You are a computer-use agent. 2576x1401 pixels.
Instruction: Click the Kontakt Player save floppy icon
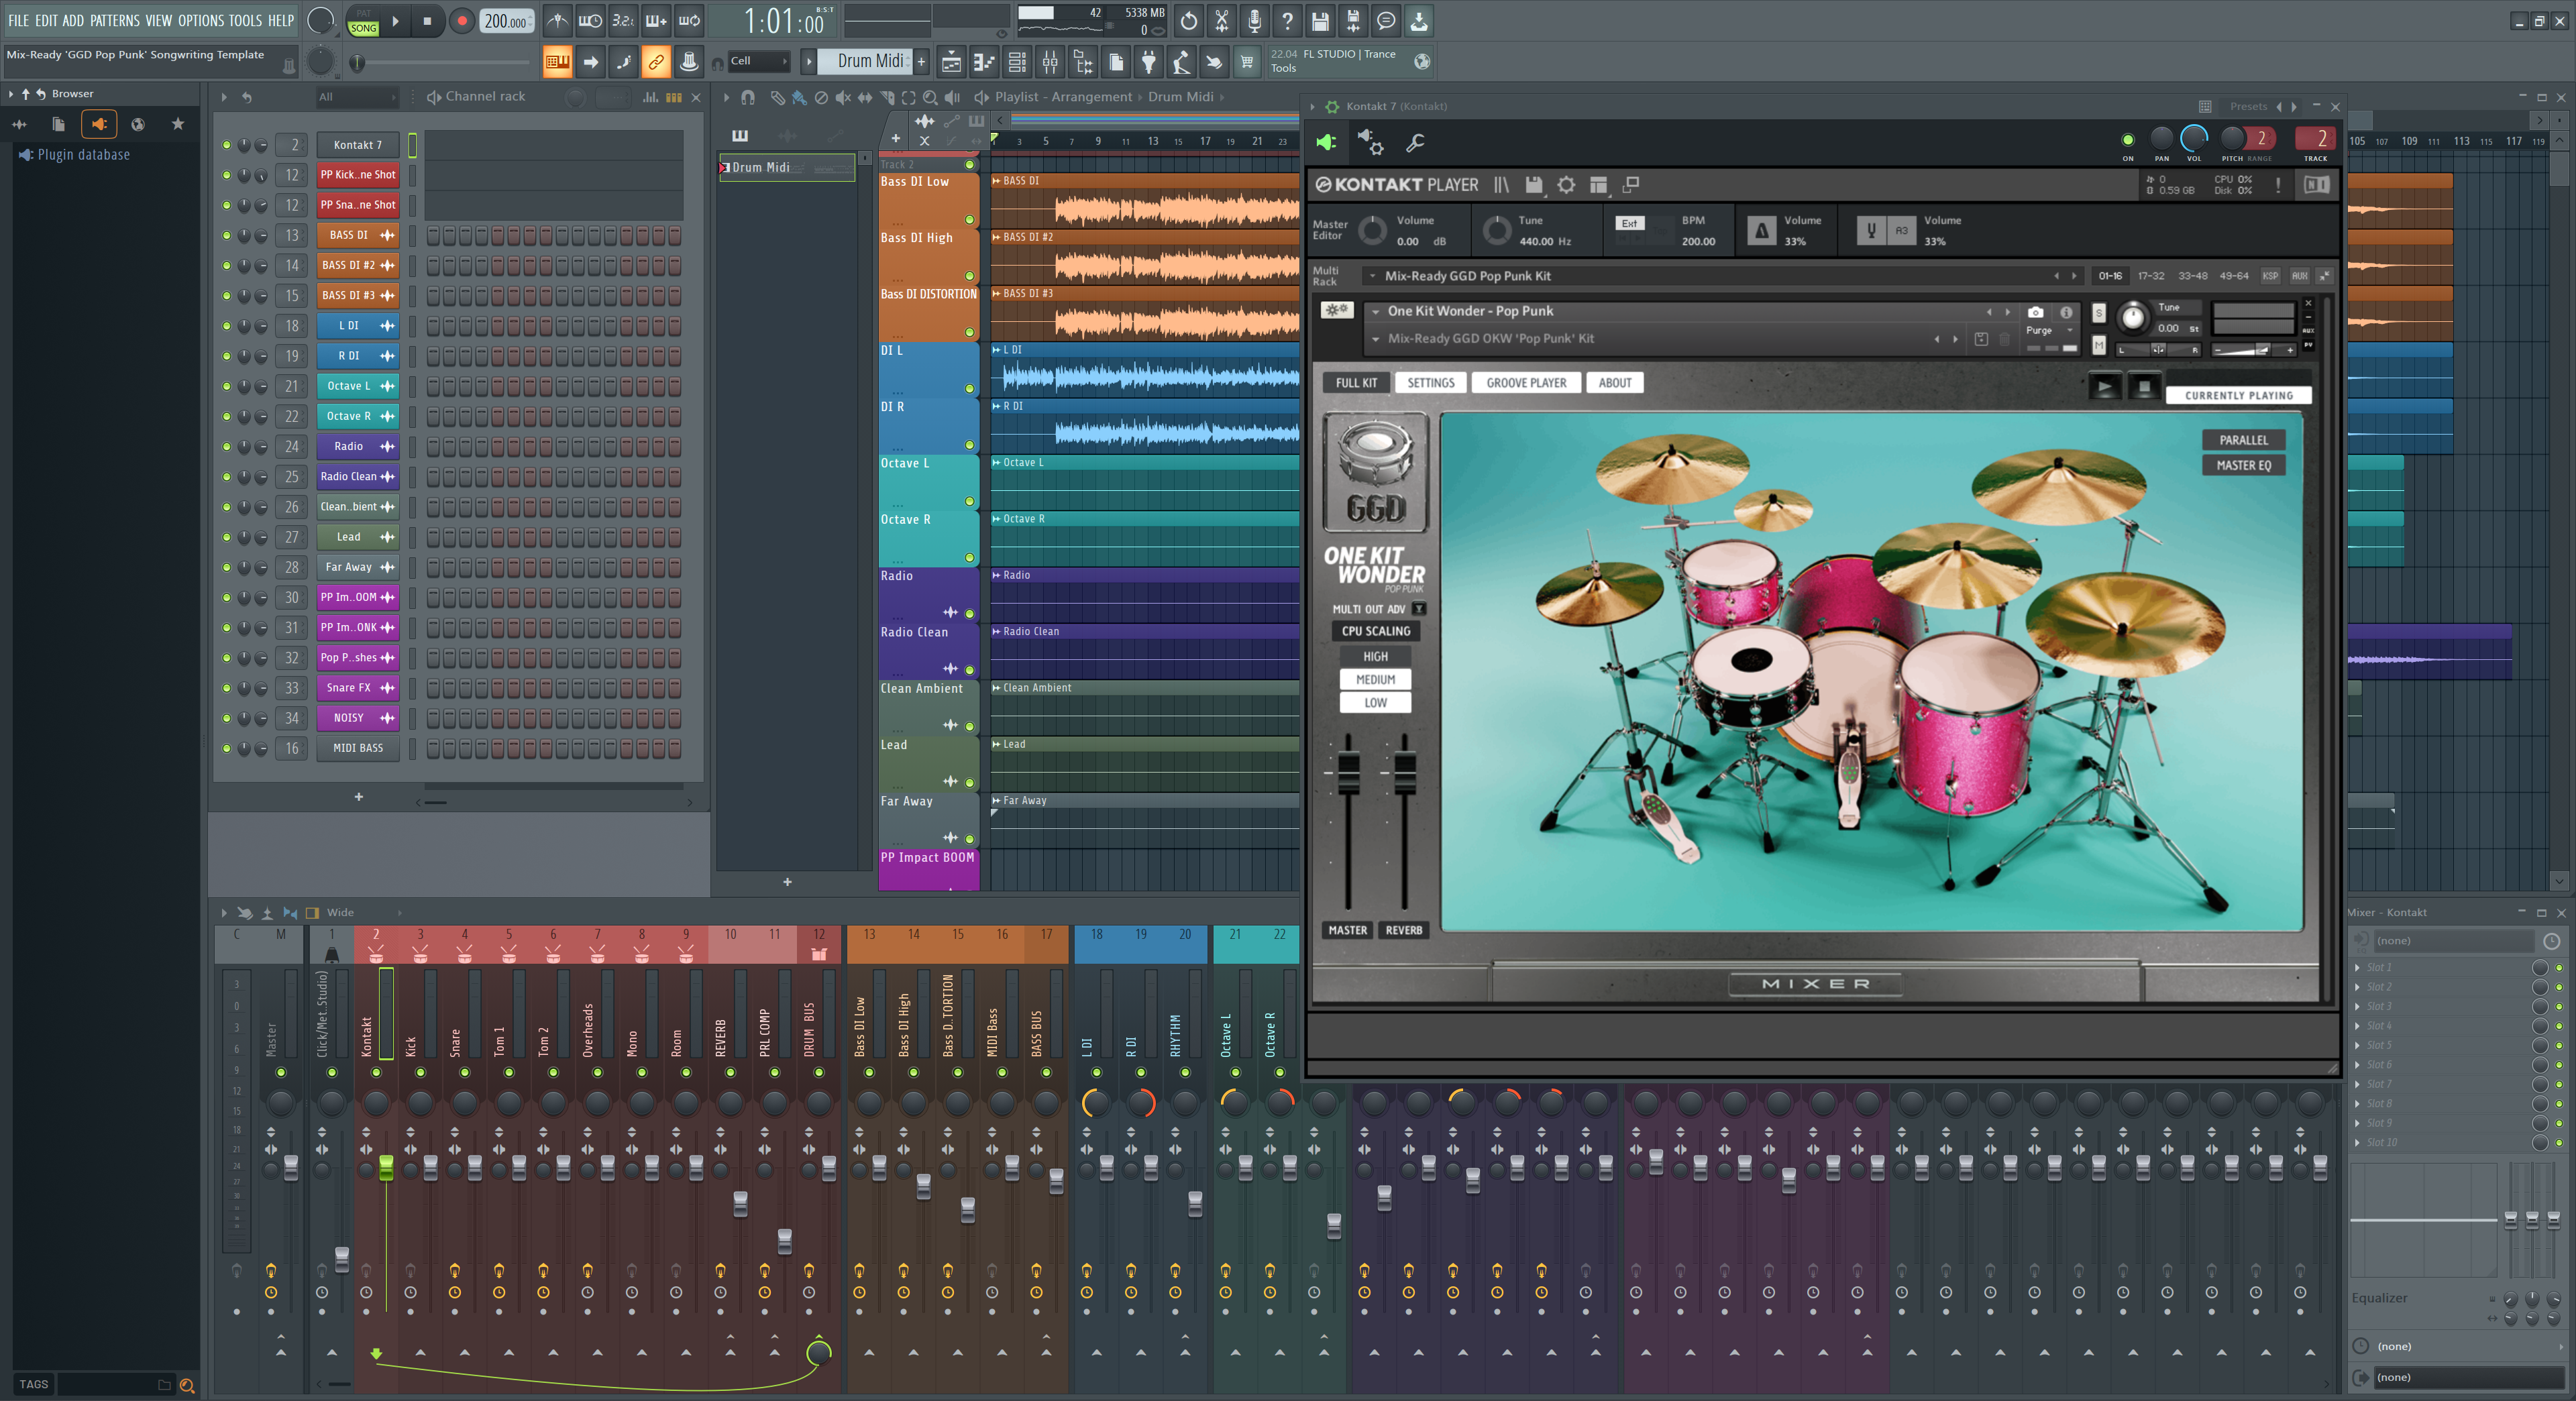[x=1533, y=185]
